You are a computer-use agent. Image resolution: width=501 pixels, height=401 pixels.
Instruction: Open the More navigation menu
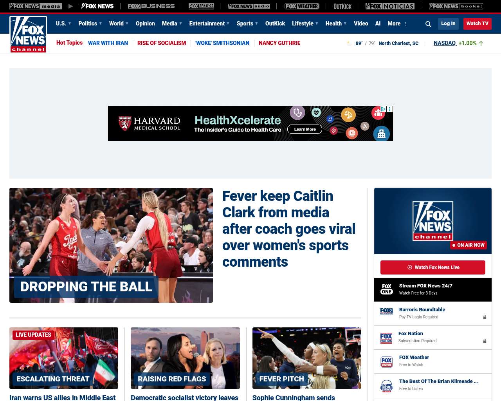[394, 23]
